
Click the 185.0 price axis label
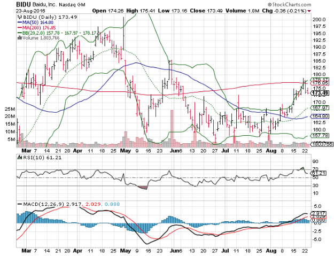(319, 61)
